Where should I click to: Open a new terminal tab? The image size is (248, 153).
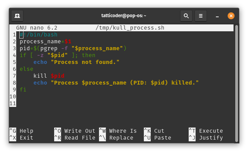point(17,15)
